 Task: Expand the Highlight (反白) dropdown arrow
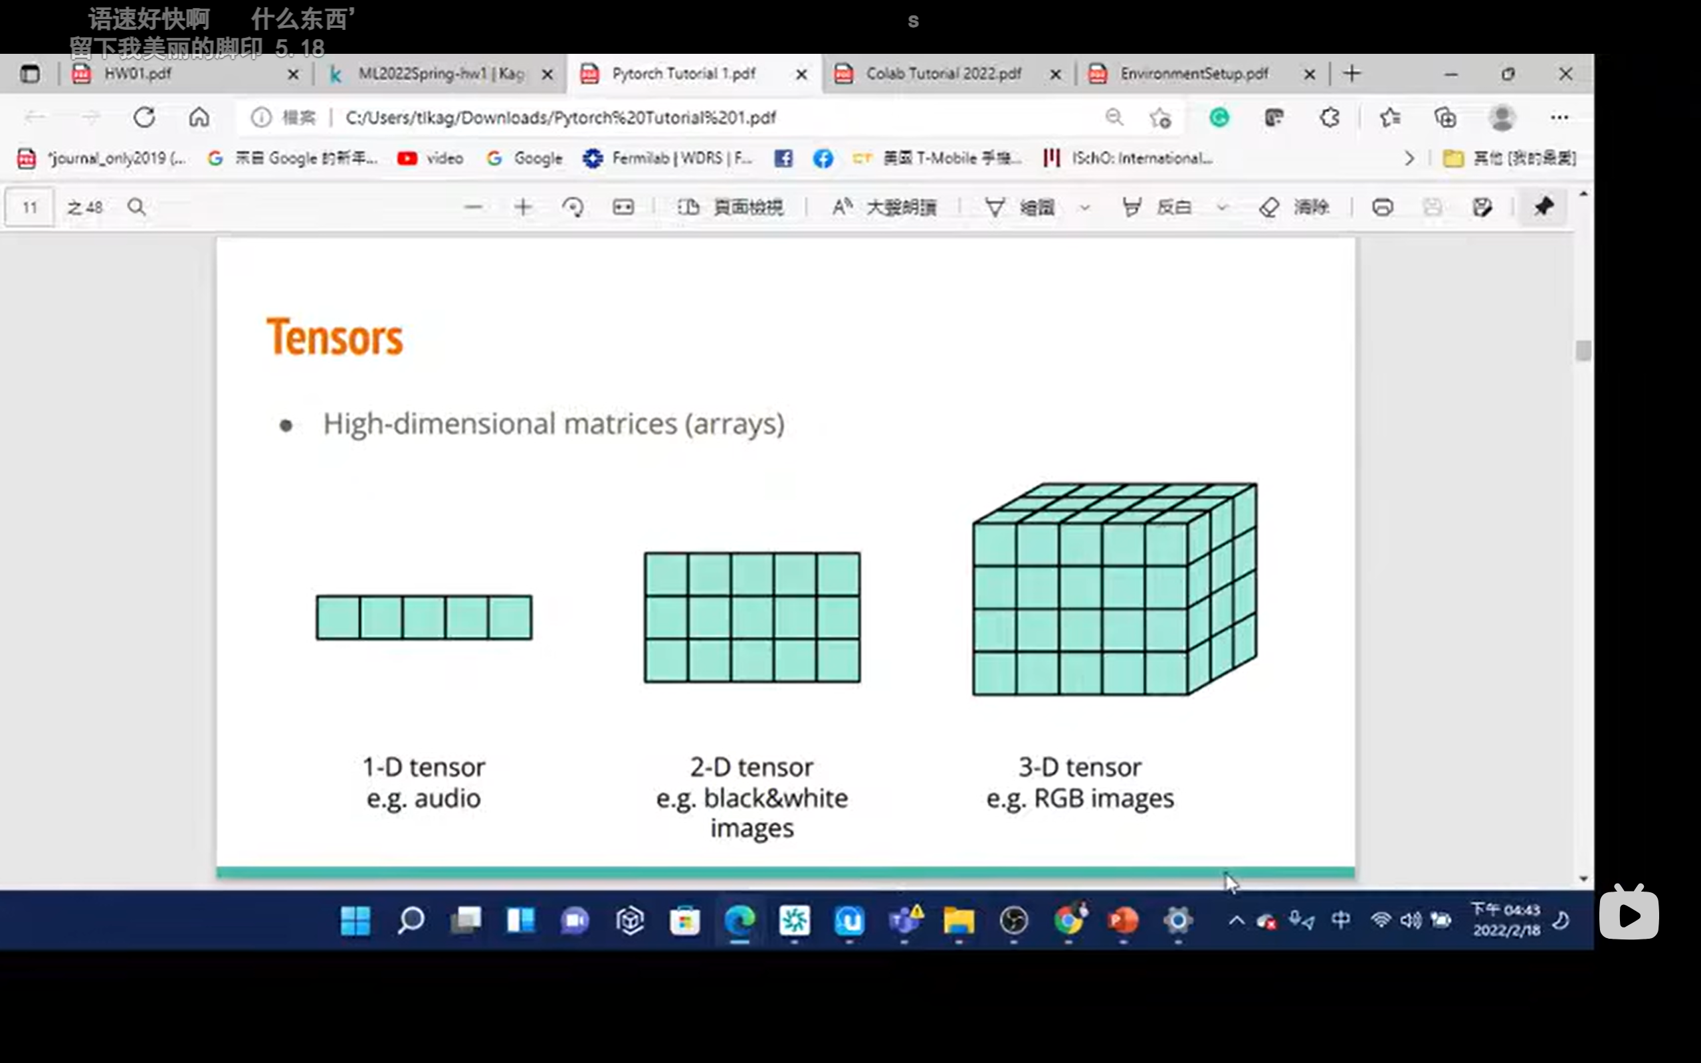1223,207
